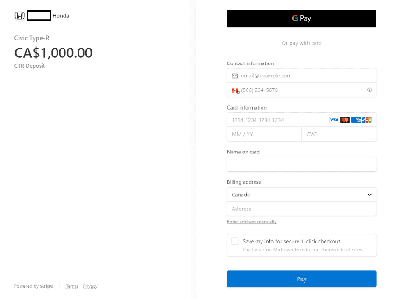Click the JCB card icon

coord(367,120)
